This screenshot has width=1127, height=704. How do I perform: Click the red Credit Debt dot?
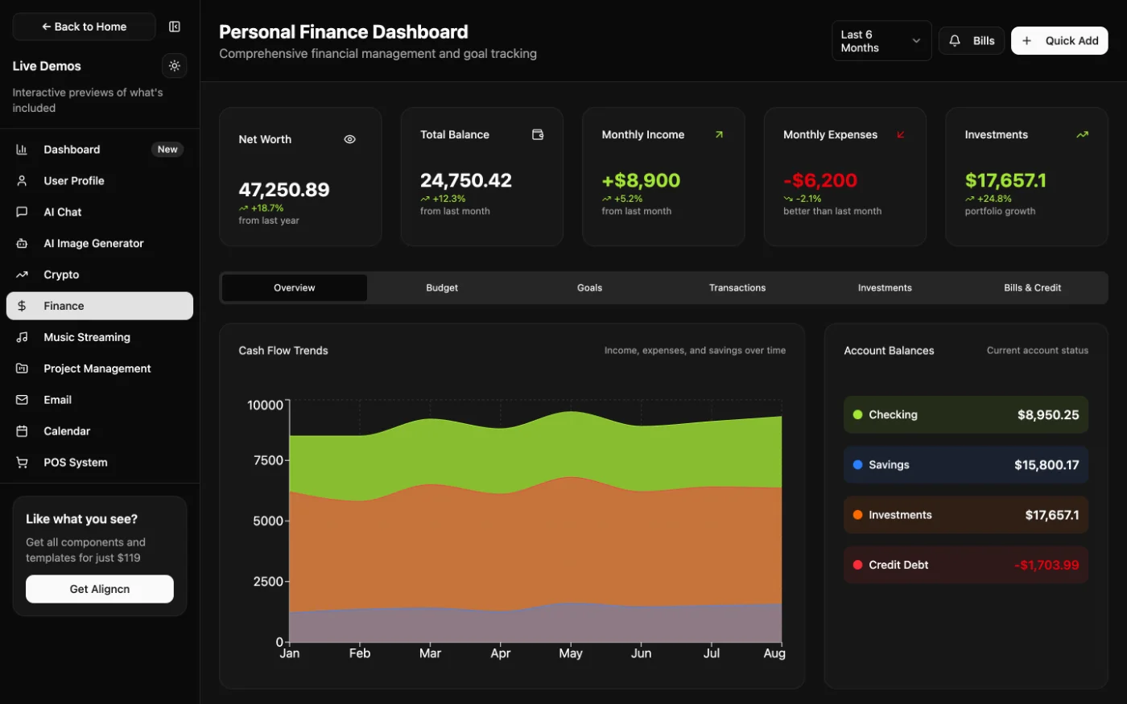point(857,565)
